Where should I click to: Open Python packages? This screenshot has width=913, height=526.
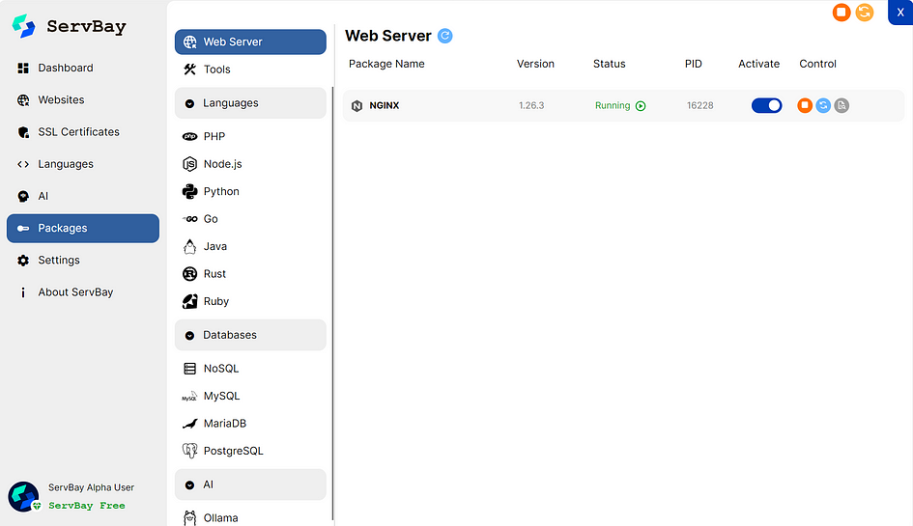coord(250,191)
